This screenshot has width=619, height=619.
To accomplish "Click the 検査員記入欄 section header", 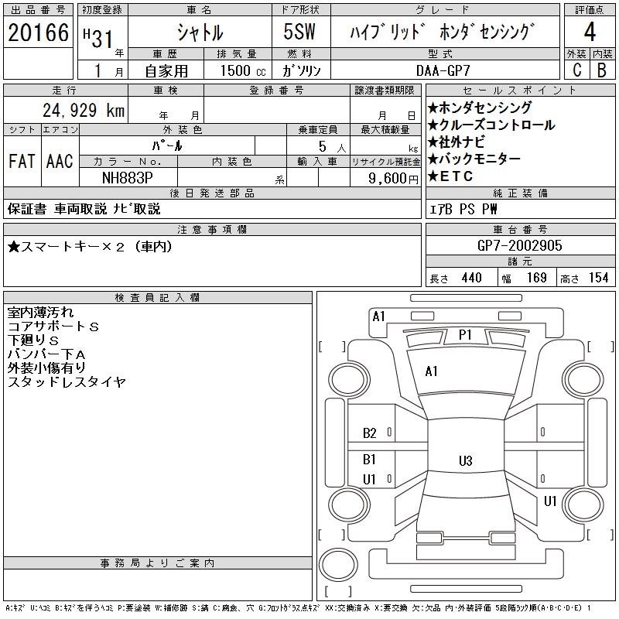I will (158, 298).
